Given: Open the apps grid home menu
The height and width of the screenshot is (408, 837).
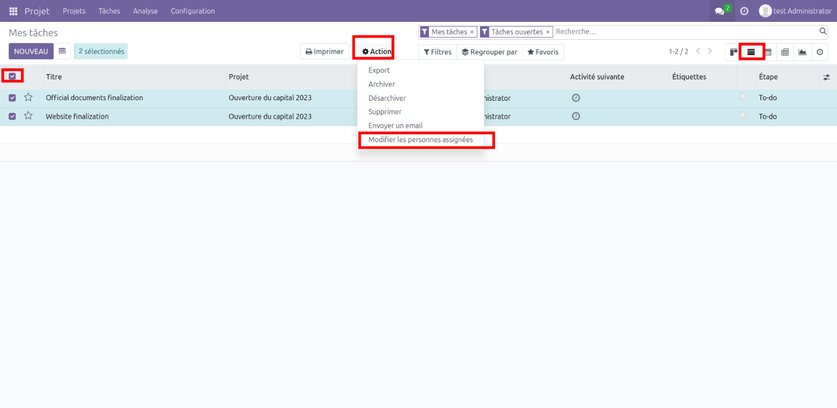Looking at the screenshot, I should (13, 11).
